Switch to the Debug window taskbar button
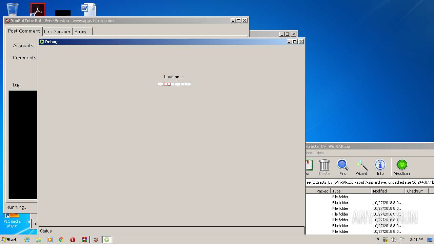 [107, 240]
